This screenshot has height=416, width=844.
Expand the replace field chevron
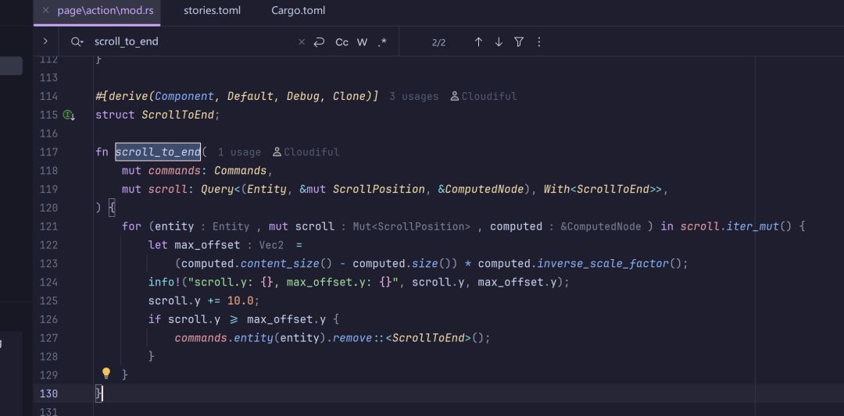click(x=45, y=41)
